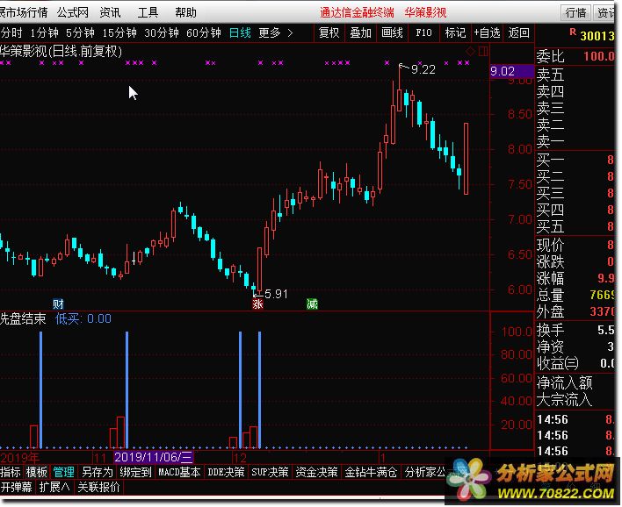Click the last tall red candlestick
Viewport: 622px width, 507px height.
(466, 159)
